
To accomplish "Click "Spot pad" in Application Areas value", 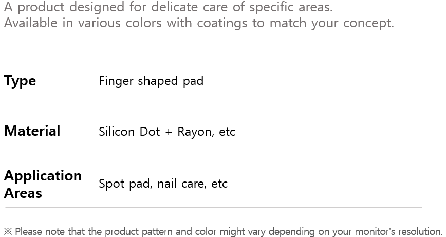I will click(x=124, y=184).
